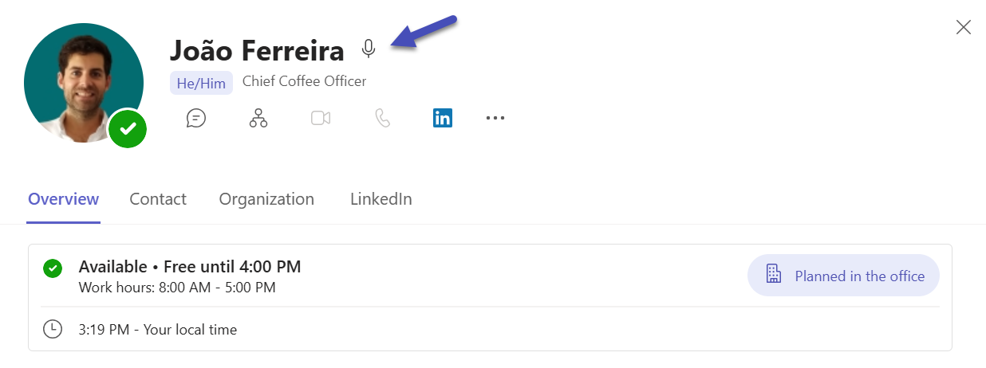Start a video call icon

321,119
